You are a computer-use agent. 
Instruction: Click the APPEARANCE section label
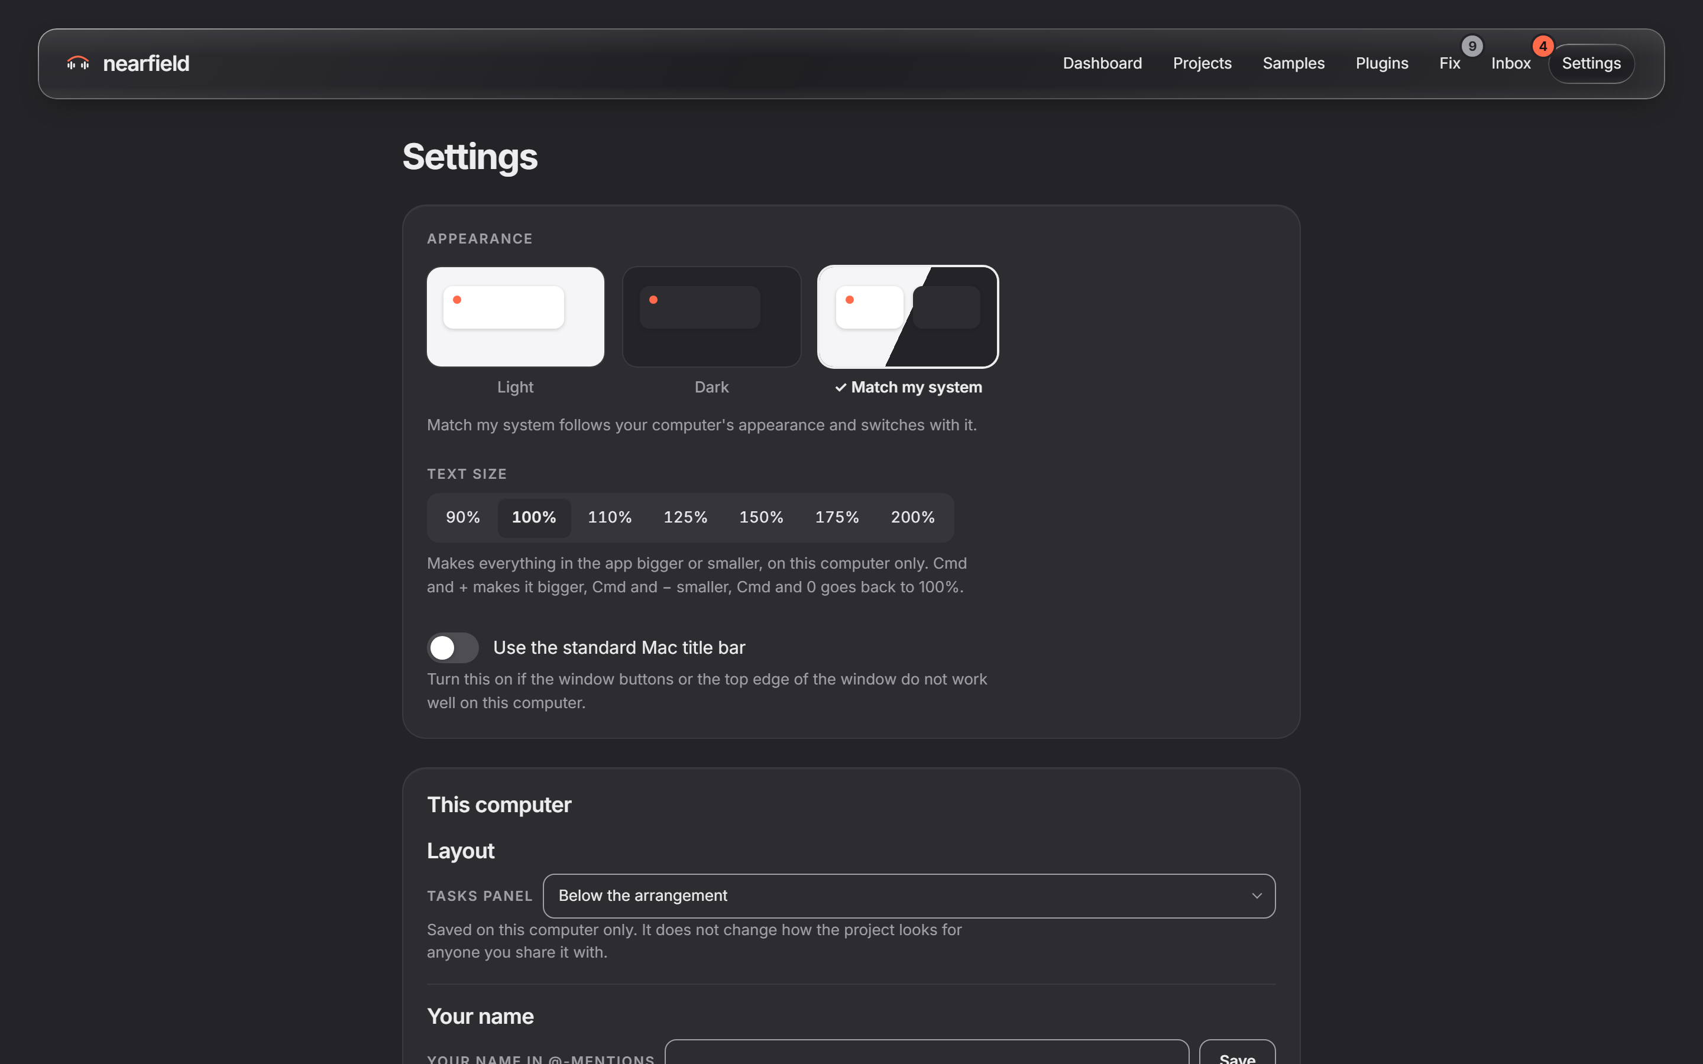click(x=480, y=239)
